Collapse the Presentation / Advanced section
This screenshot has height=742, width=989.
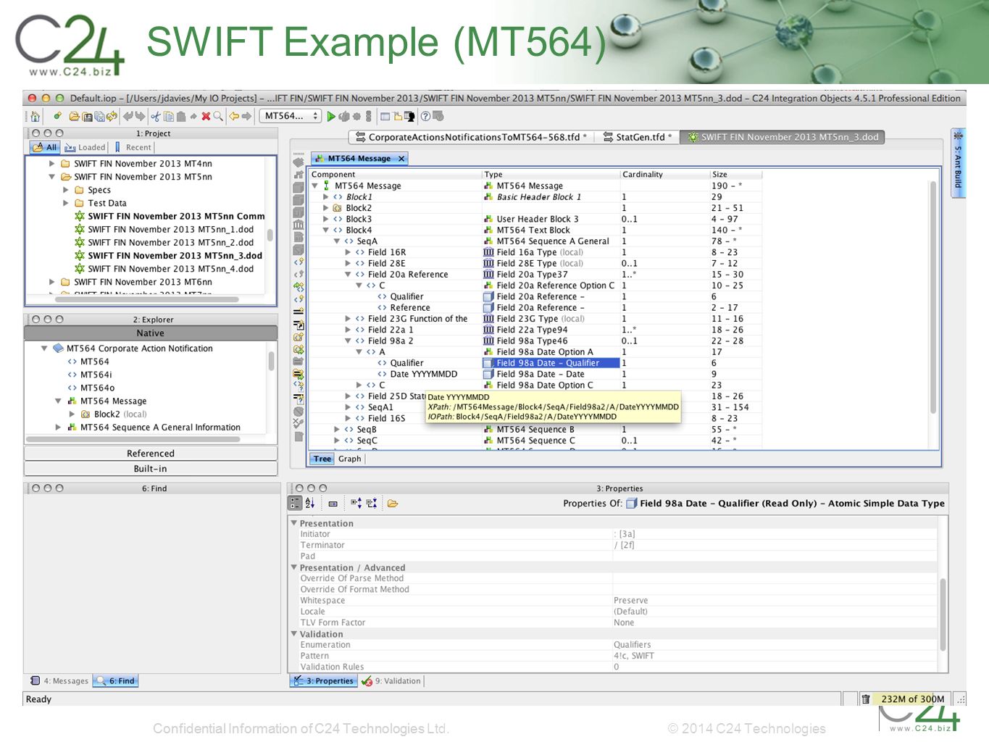[x=294, y=567]
